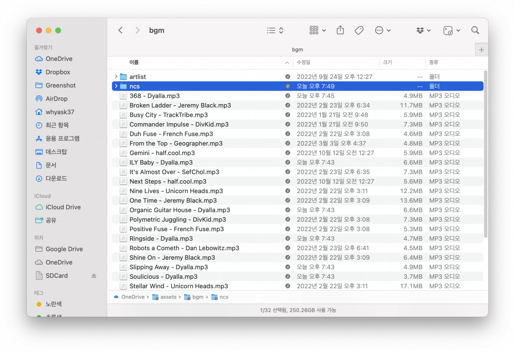The image size is (515, 352).
Task: Select Duh Fuse - French Fuse.mp3
Action: click(298, 134)
